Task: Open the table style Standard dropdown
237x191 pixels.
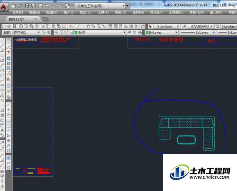Action: point(229,26)
